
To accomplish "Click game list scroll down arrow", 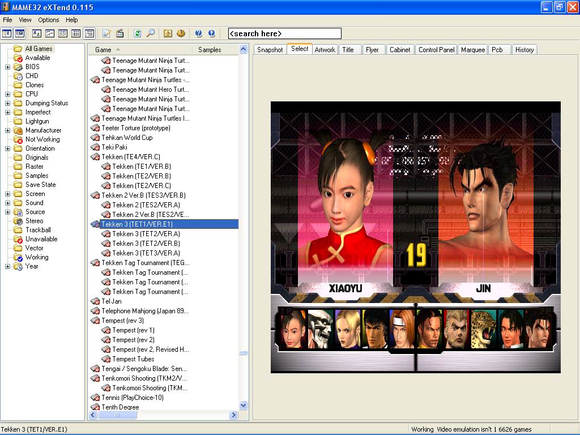I will coord(244,406).
